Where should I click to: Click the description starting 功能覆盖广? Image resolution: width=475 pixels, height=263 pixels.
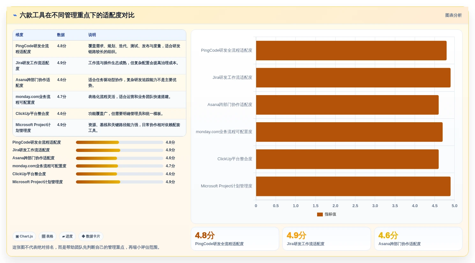point(127,114)
